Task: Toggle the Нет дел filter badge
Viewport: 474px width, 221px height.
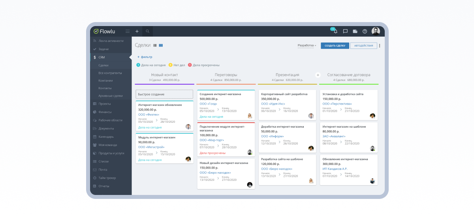Action: [x=177, y=65]
